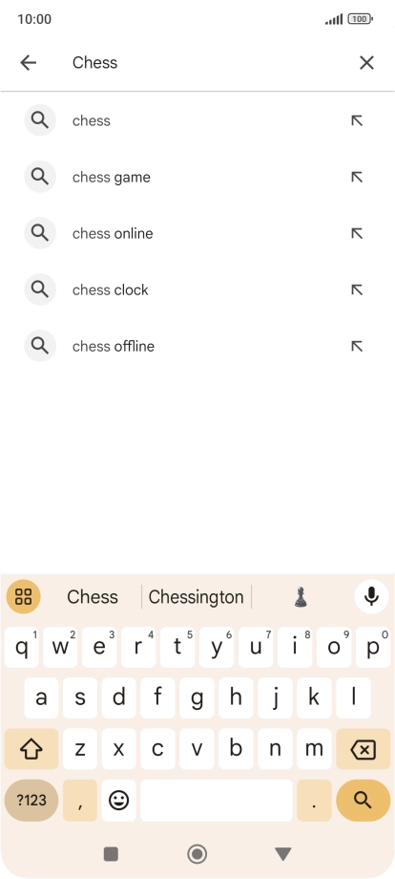Toggle the shift key on keyboard
This screenshot has height=879, width=395.
click(x=31, y=749)
